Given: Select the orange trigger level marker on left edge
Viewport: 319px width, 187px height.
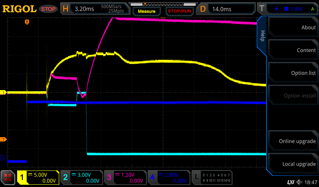Looking at the screenshot, I should [x=4, y=139].
